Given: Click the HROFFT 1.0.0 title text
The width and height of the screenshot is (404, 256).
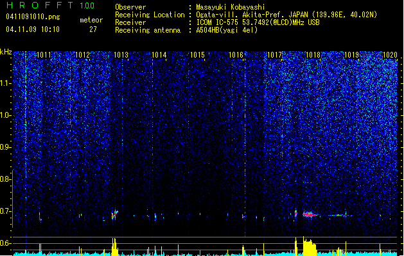Looking at the screenshot, I should (51, 5).
